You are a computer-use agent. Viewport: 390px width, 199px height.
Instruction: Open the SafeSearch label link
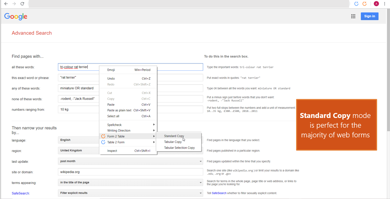tap(20, 193)
